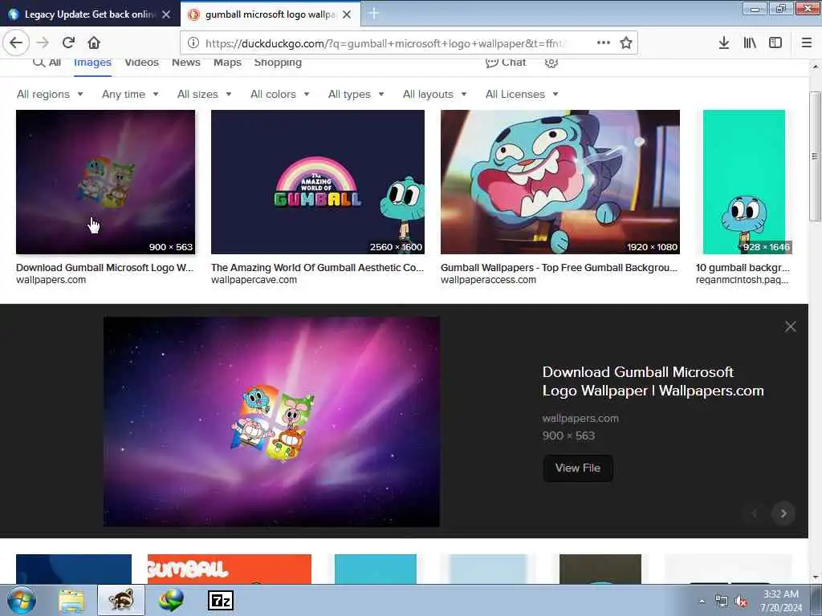This screenshot has width=822, height=616.
Task: Bookmark this page with the star
Action: click(x=626, y=43)
